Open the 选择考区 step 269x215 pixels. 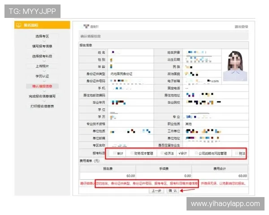[x=42, y=36]
